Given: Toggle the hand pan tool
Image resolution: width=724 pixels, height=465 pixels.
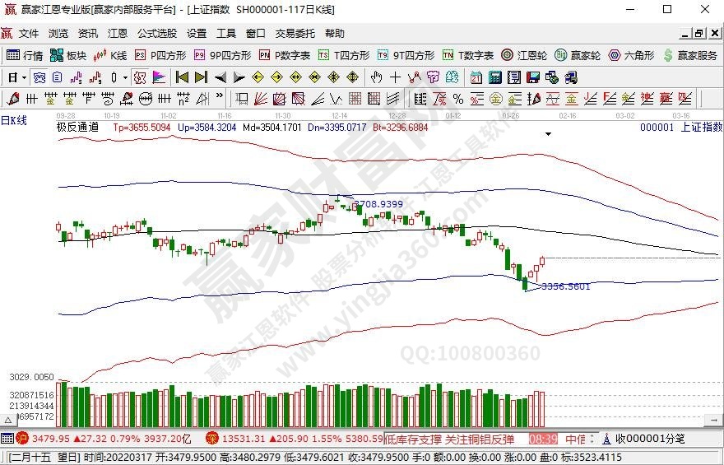Looking at the screenshot, I should click(x=377, y=77).
